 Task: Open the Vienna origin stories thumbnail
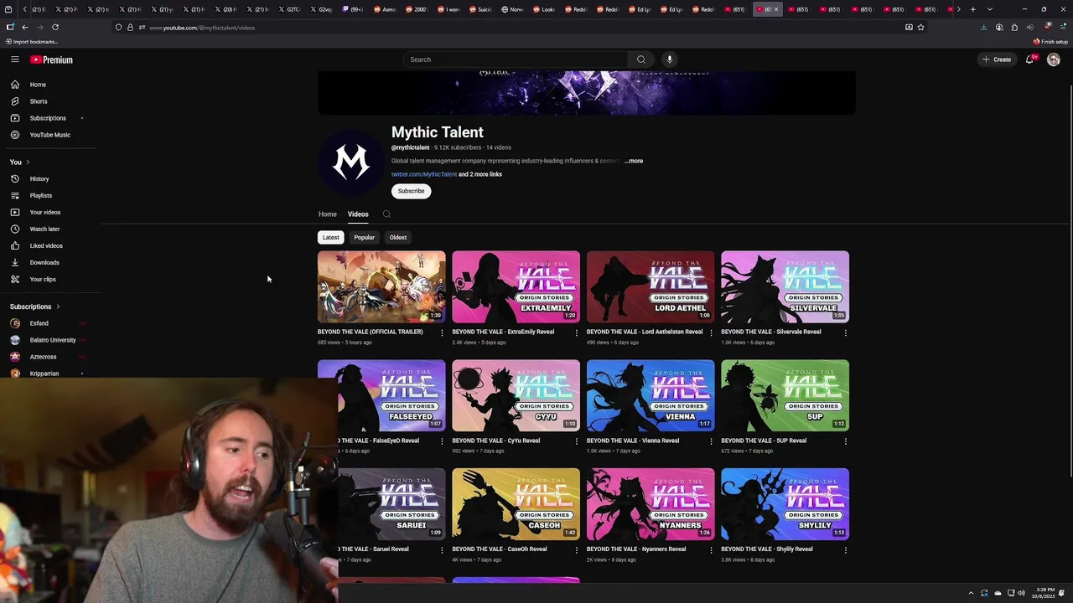651,395
